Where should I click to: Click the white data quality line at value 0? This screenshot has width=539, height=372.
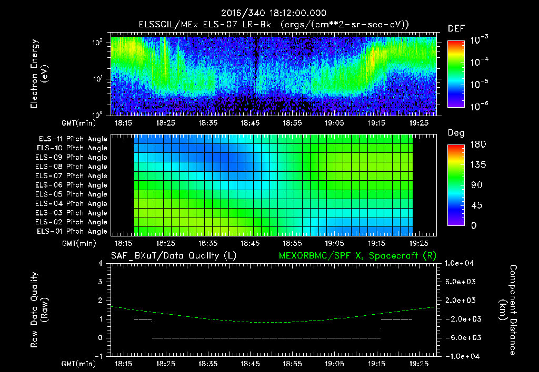(x=266, y=338)
